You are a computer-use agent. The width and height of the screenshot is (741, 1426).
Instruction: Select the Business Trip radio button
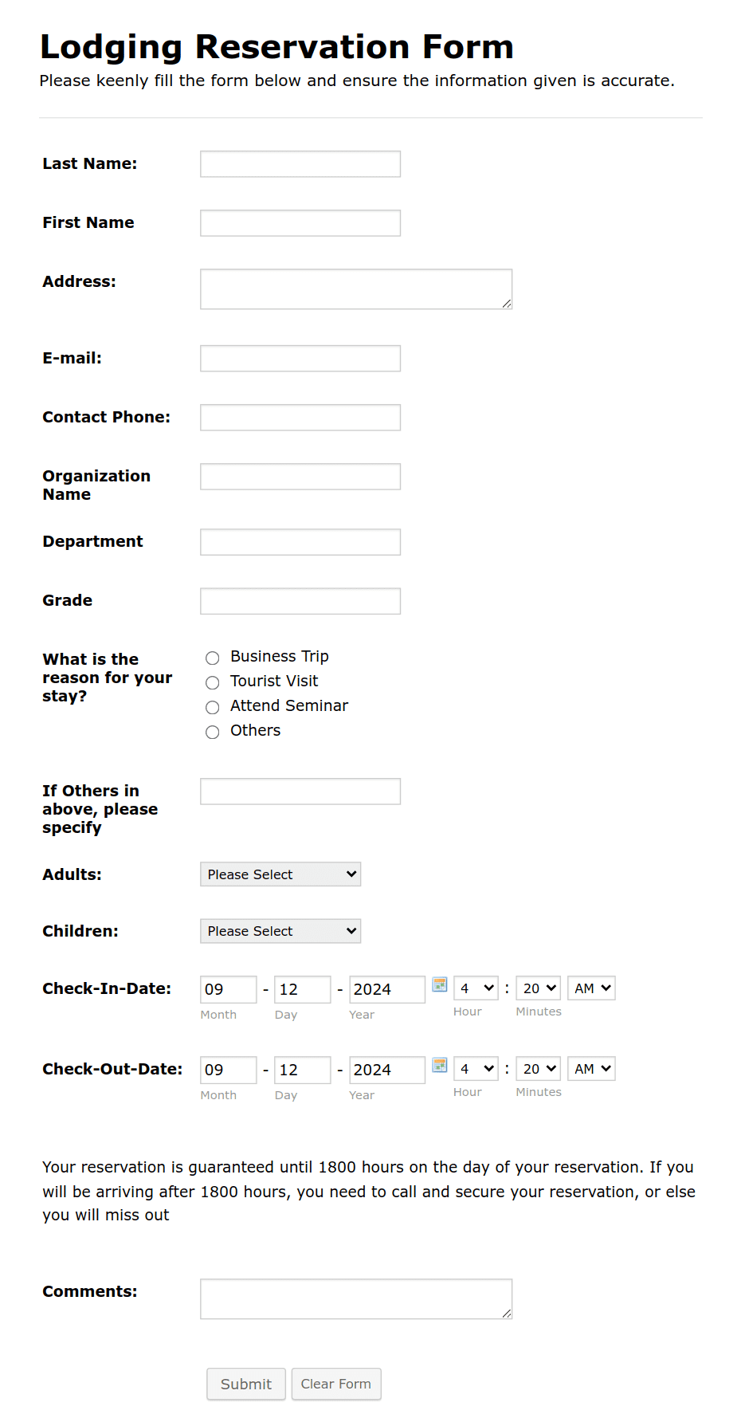pos(212,658)
